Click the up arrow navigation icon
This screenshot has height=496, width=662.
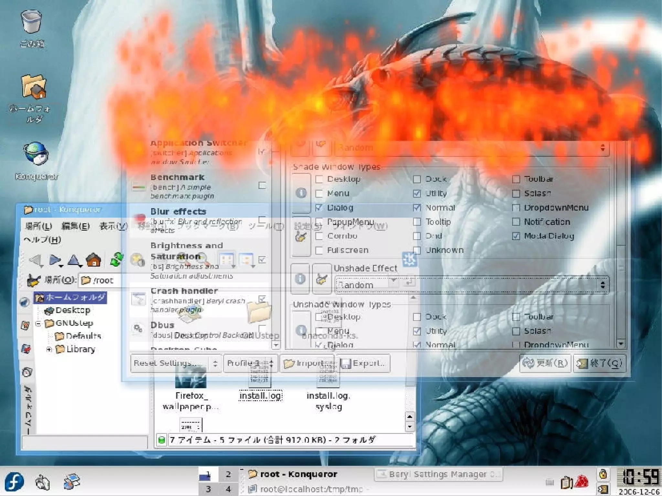click(x=74, y=260)
